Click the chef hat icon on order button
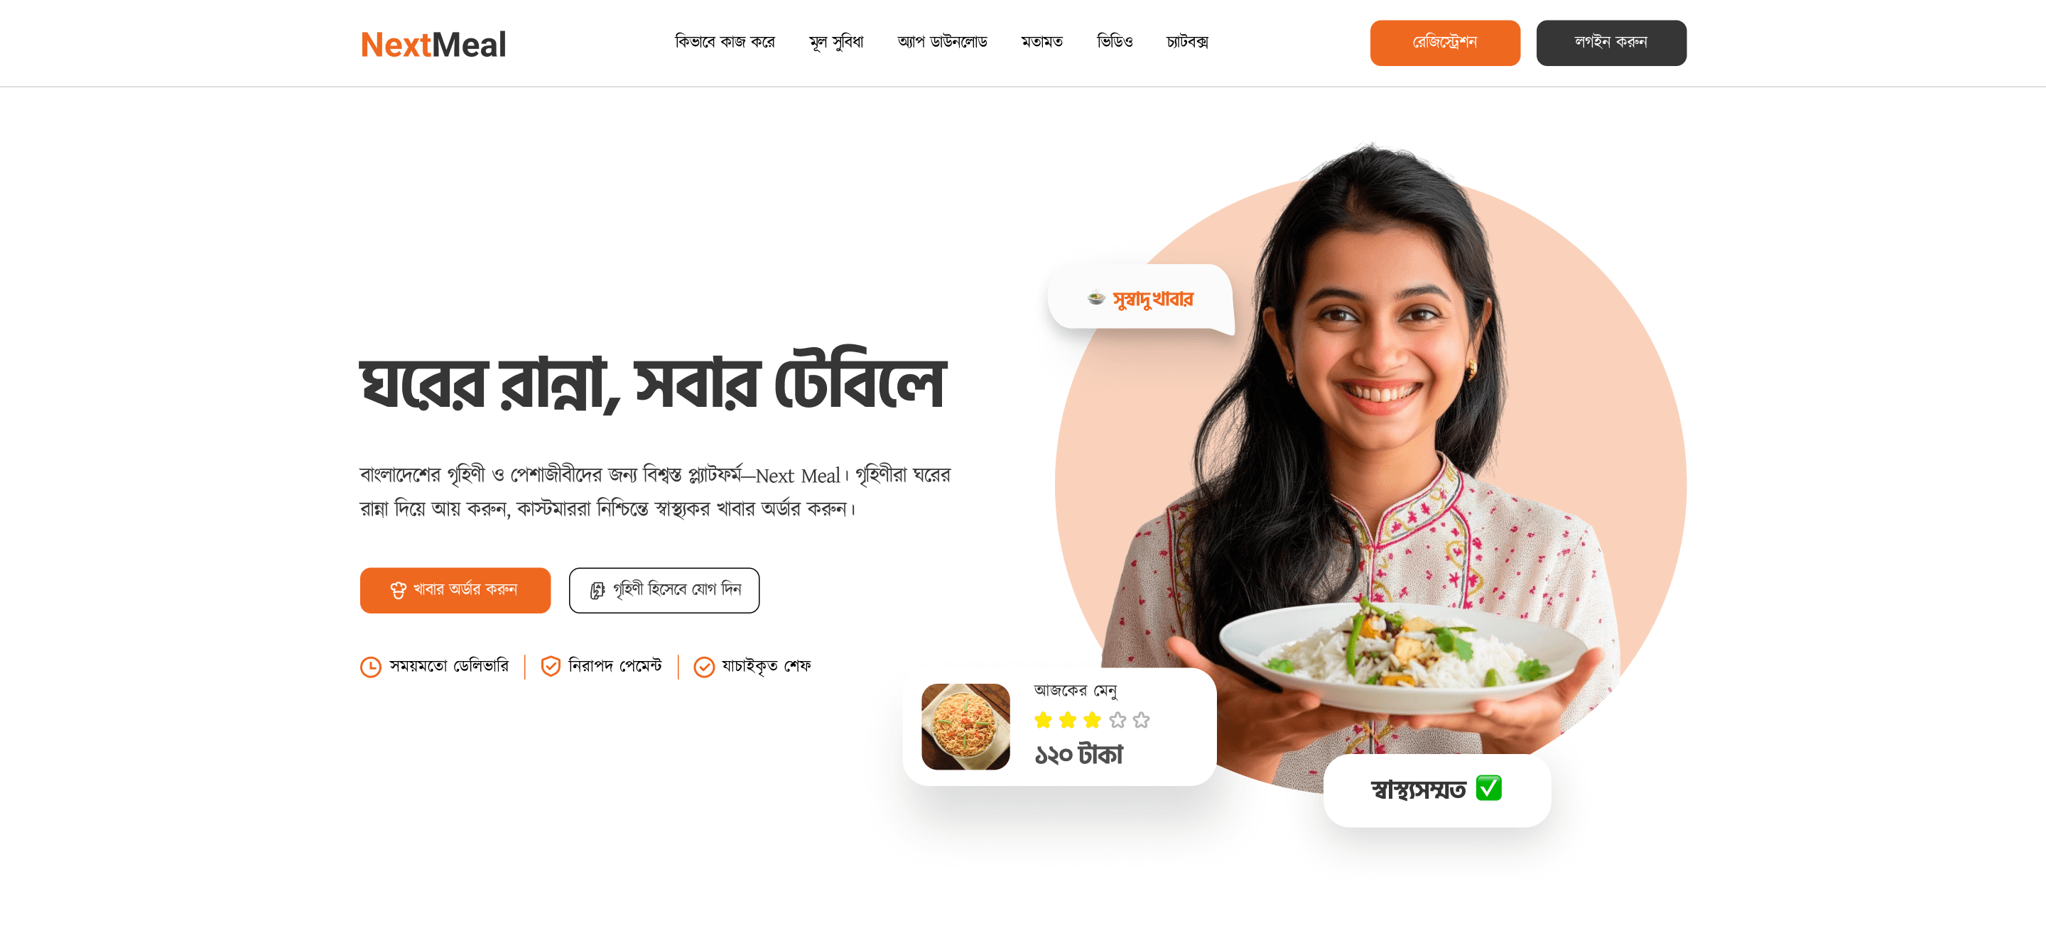Image resolution: width=2046 pixels, height=950 pixels. (398, 591)
